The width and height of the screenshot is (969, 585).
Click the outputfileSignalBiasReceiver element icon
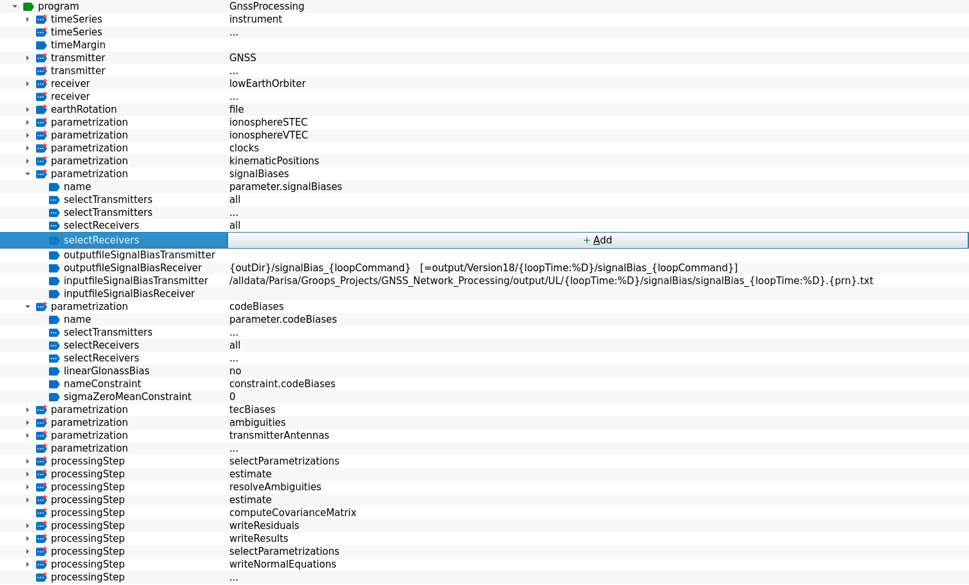54,267
